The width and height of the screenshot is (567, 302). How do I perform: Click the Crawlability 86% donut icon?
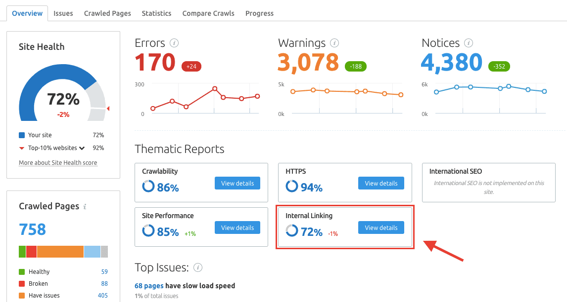tap(148, 187)
